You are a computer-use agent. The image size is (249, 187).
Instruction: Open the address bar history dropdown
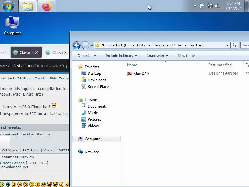(x=227, y=45)
